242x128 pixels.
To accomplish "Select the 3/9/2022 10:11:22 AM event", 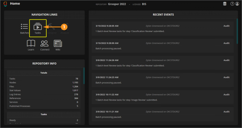I will (x=163, y=97).
